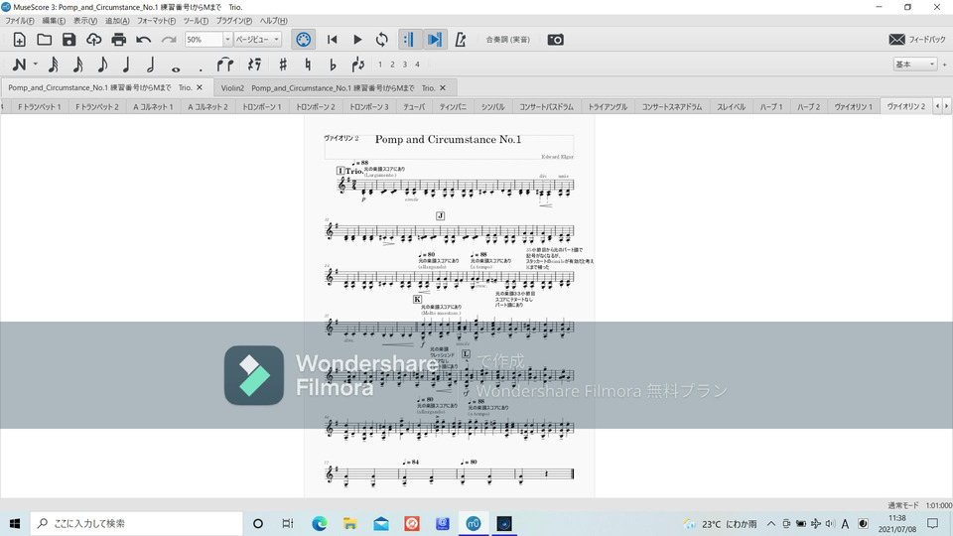This screenshot has height=536, width=953.
Task: Undo the last action
Action: [x=143, y=40]
